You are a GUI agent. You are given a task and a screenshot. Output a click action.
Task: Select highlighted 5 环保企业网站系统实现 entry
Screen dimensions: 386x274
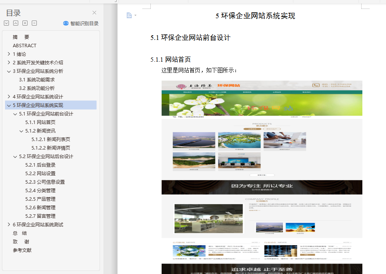click(x=51, y=105)
